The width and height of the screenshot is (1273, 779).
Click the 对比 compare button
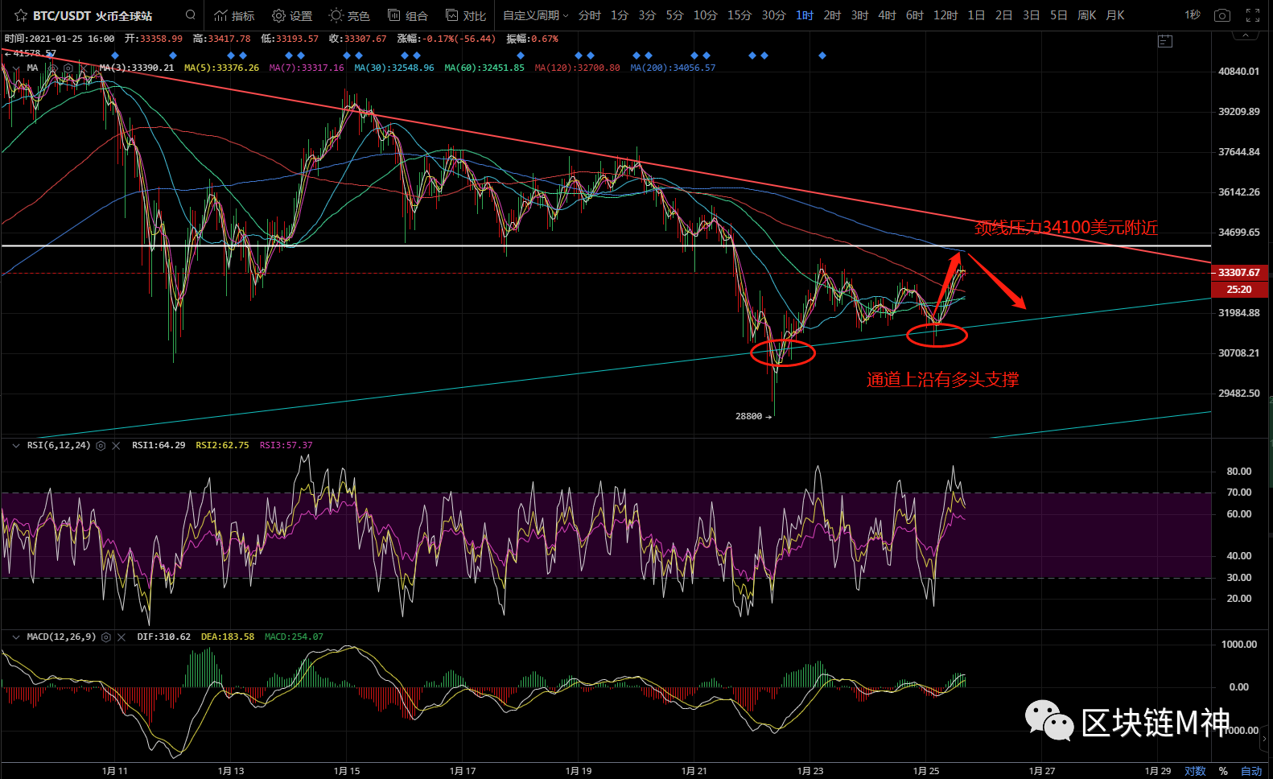[466, 15]
